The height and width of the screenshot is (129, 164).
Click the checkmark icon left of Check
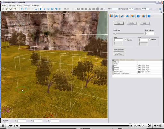click(x=60, y=9)
